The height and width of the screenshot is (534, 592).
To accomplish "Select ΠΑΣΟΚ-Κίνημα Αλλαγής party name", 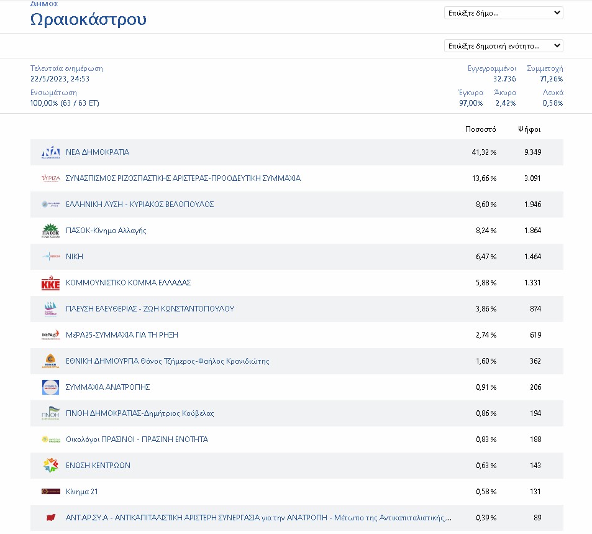I will 106,231.
